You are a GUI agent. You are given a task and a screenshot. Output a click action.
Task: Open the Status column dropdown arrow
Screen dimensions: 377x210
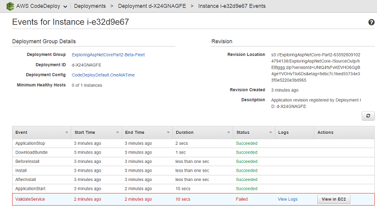(271, 132)
